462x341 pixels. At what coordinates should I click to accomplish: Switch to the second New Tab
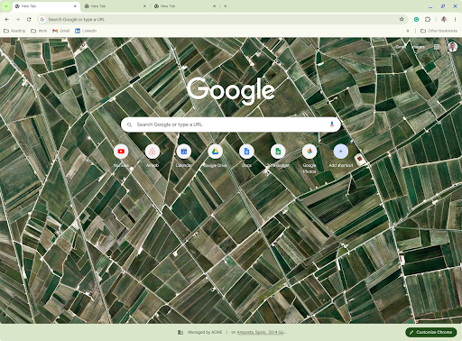point(115,6)
